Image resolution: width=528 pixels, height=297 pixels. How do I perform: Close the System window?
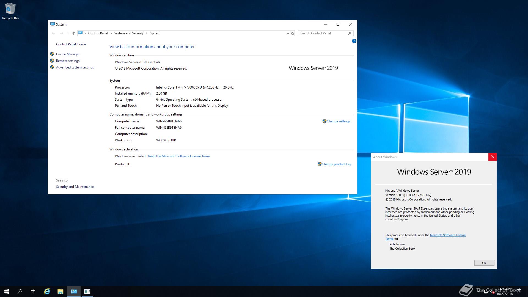pos(351,24)
